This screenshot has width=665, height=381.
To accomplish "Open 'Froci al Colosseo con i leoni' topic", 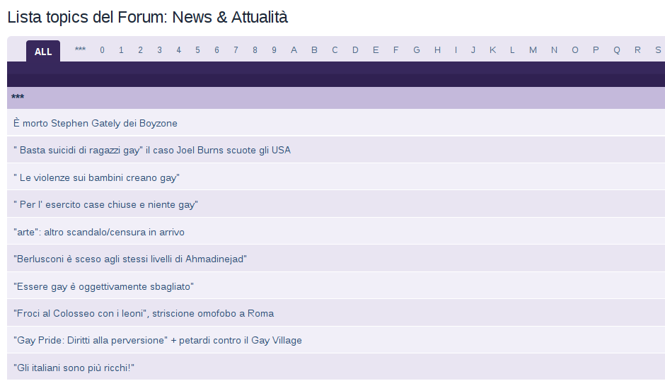I will 144,314.
